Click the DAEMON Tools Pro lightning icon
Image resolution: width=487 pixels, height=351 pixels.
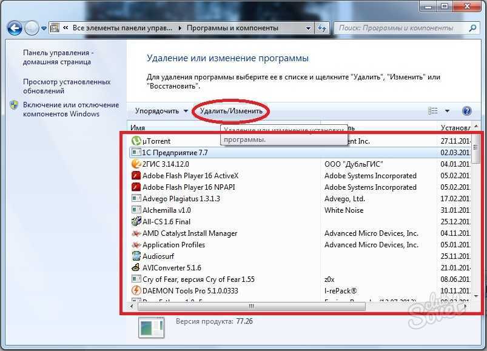click(x=136, y=290)
